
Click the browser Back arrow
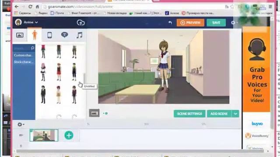point(17,7)
